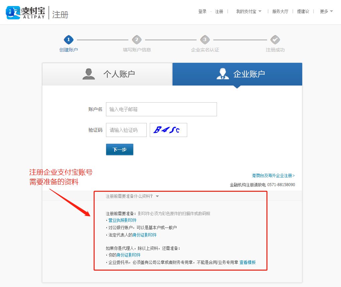The height and width of the screenshot is (287, 341).
Task: Open the 查看模板 link
Action: 247,262
